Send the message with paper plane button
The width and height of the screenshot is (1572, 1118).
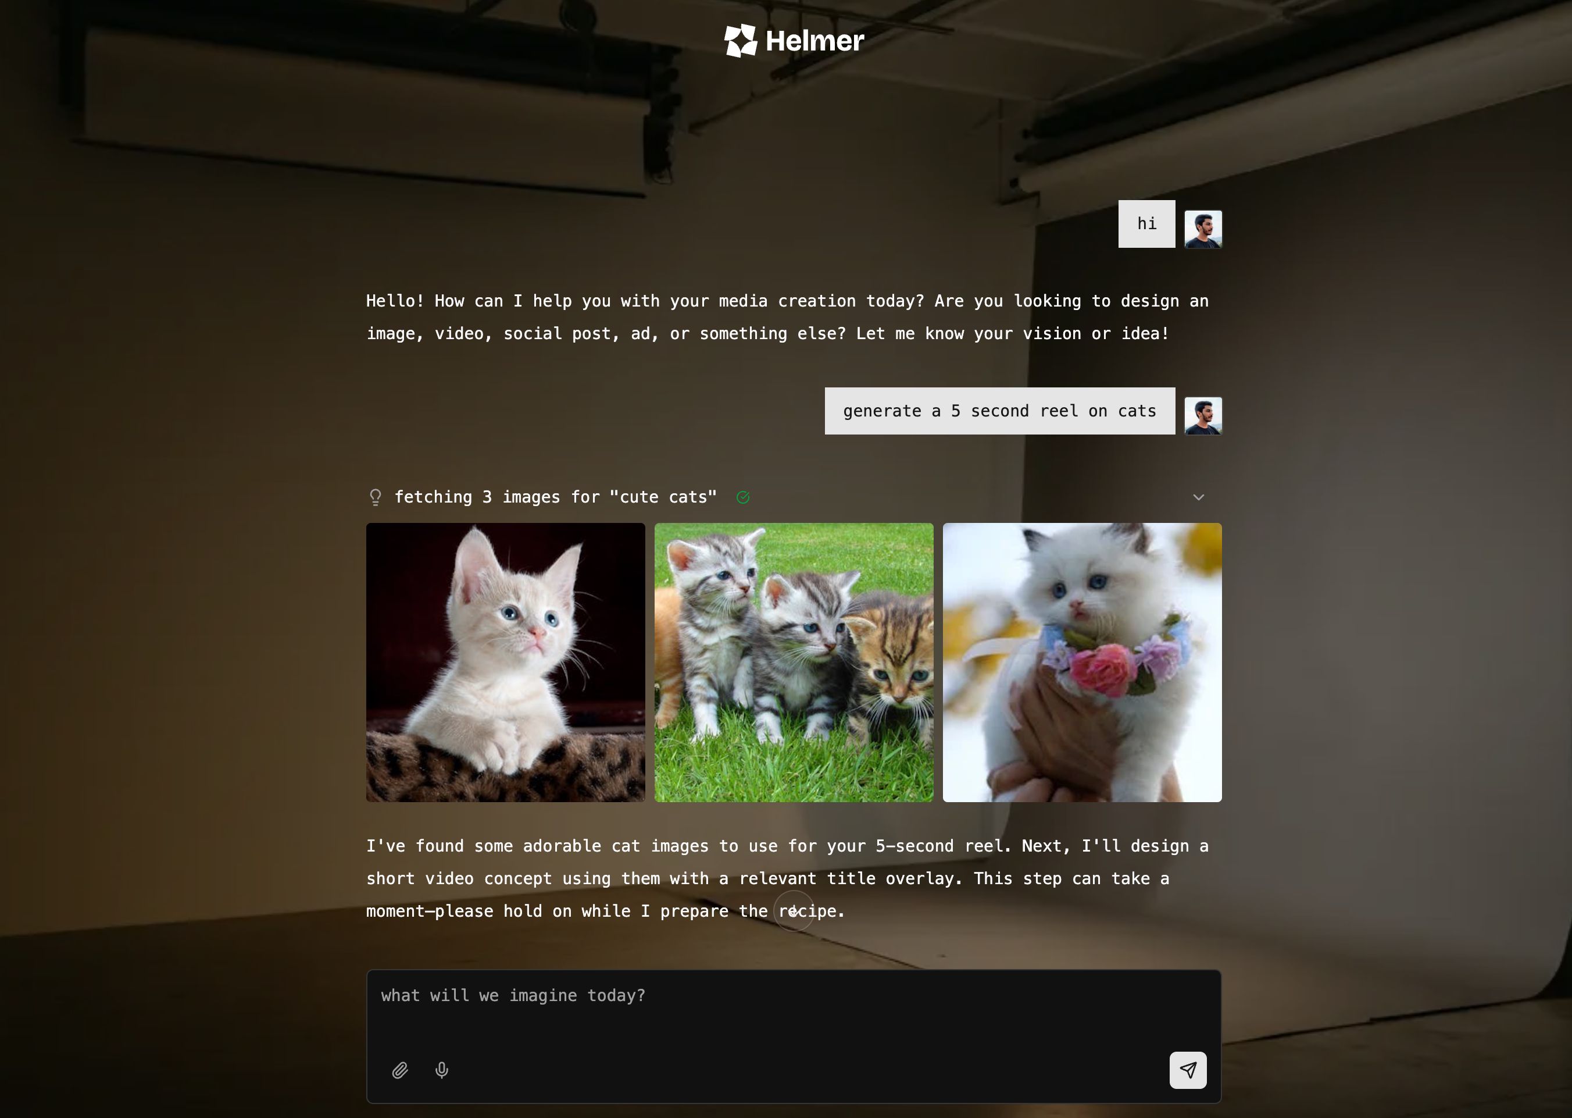1188,1070
